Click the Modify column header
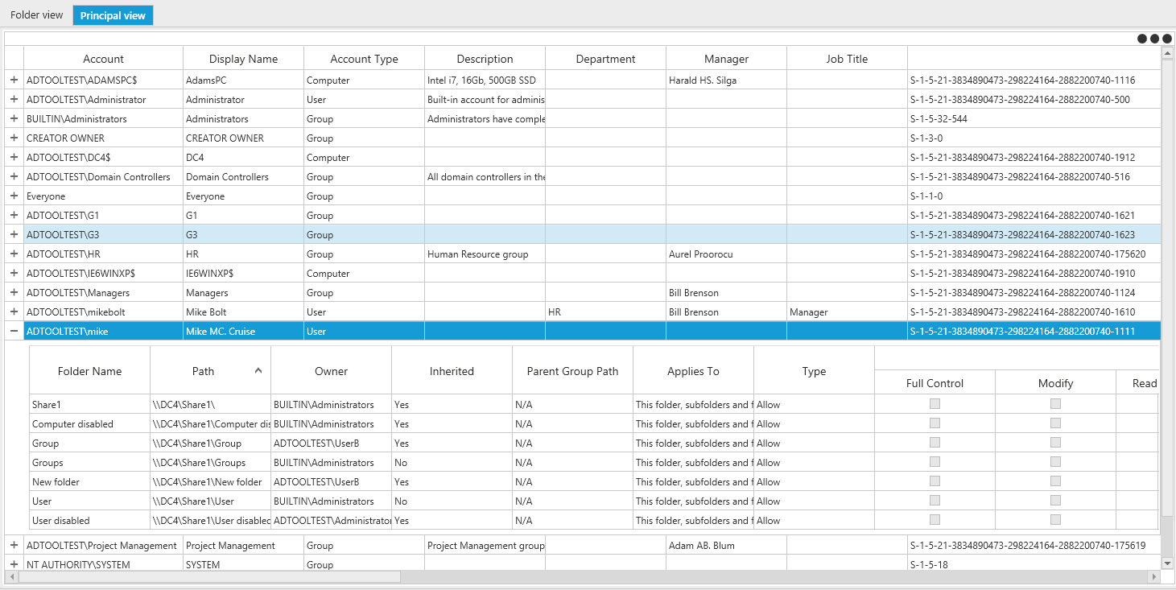 pyautogui.click(x=1055, y=383)
